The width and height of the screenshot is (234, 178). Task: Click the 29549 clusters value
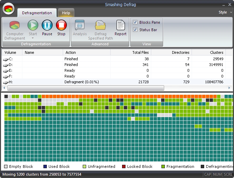tap(218, 59)
